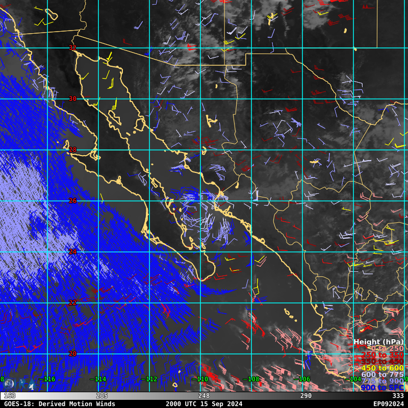408x408 pixels.
Task: Select the 28 latitude label
Action: (x=72, y=149)
